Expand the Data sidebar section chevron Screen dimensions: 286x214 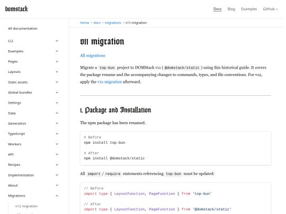pos(57,113)
